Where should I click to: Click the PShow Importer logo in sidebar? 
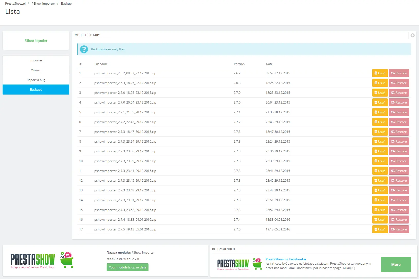(x=36, y=41)
